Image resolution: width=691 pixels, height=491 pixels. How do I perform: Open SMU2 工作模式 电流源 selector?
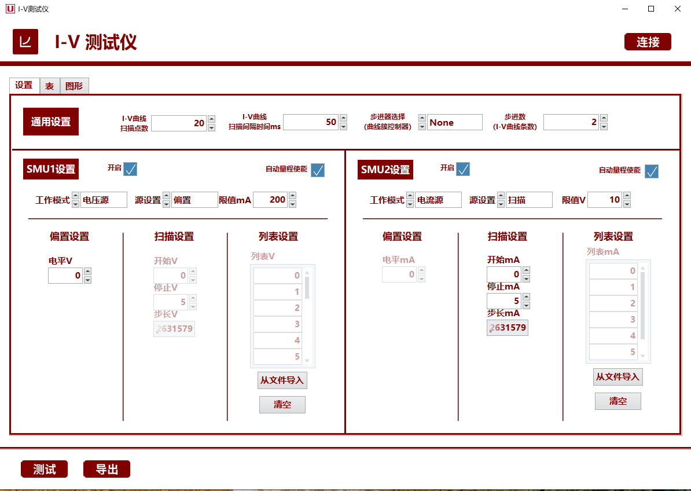[x=439, y=200]
